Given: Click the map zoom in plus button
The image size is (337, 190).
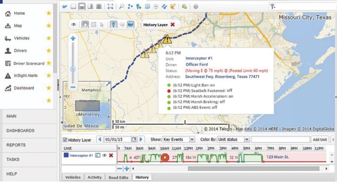Looking at the screenshot, I should [x=73, y=39].
